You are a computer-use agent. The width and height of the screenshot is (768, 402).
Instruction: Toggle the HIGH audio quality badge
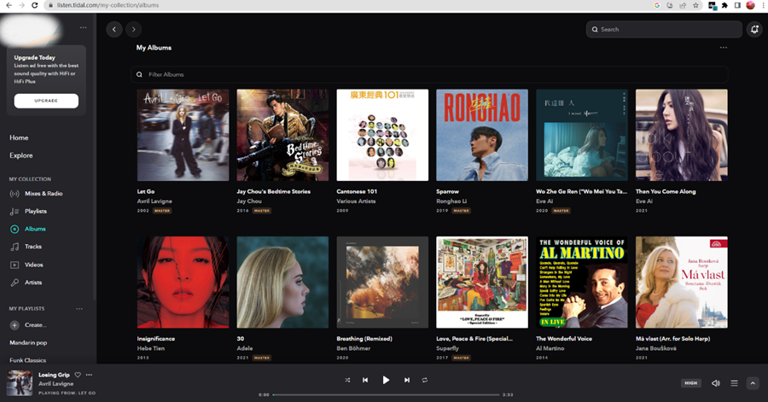coord(690,383)
